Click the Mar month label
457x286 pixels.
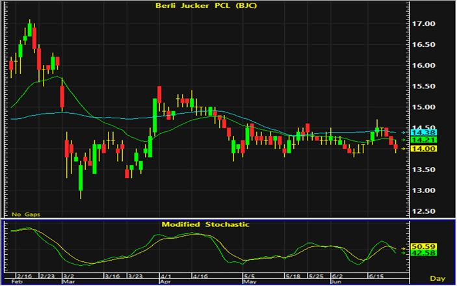[69, 281]
